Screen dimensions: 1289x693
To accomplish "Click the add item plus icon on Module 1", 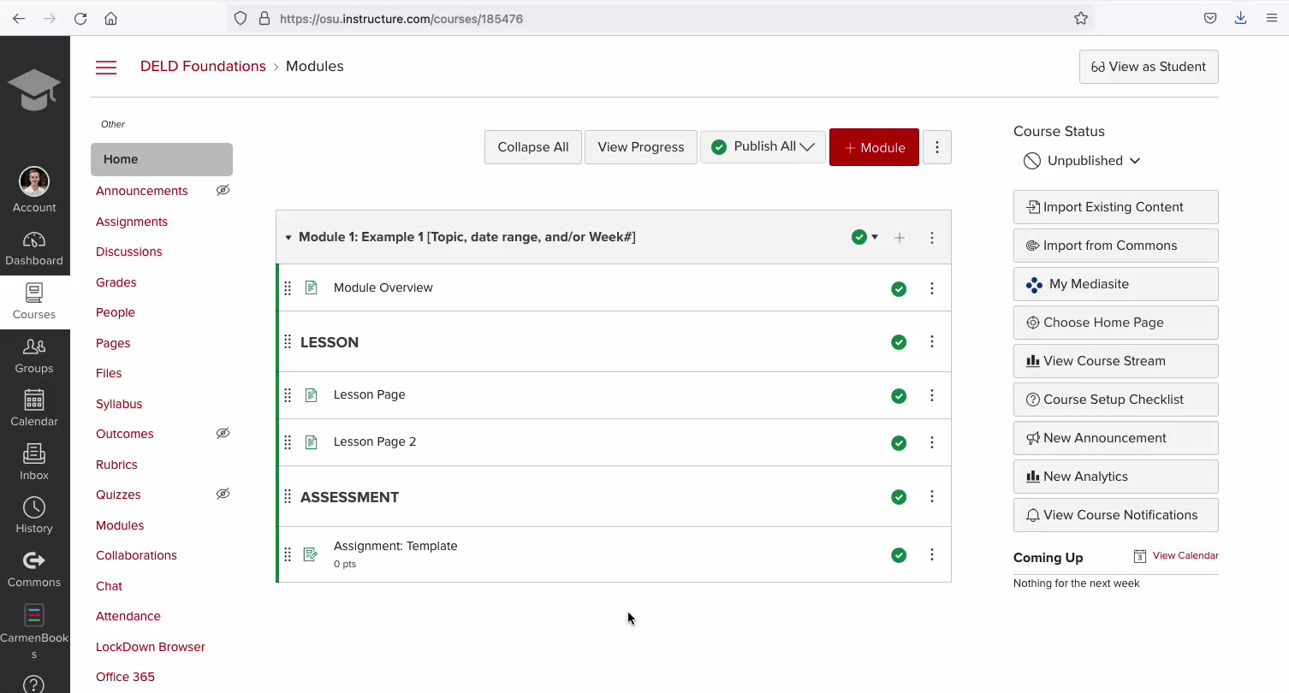I will [x=900, y=238].
